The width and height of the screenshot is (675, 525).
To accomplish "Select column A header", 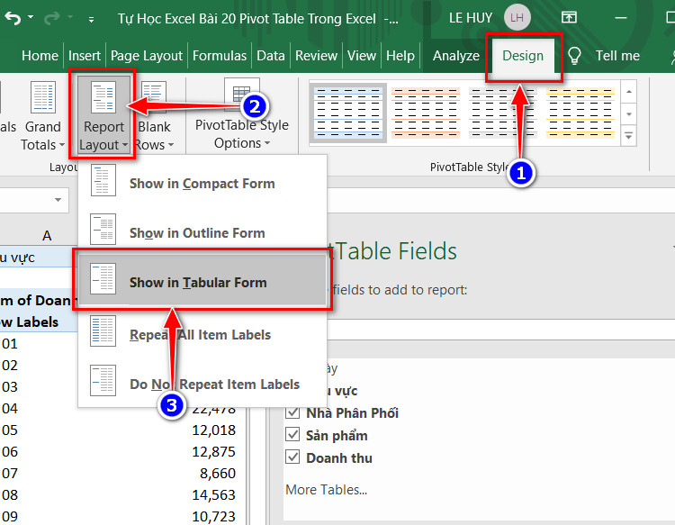I will [x=47, y=236].
